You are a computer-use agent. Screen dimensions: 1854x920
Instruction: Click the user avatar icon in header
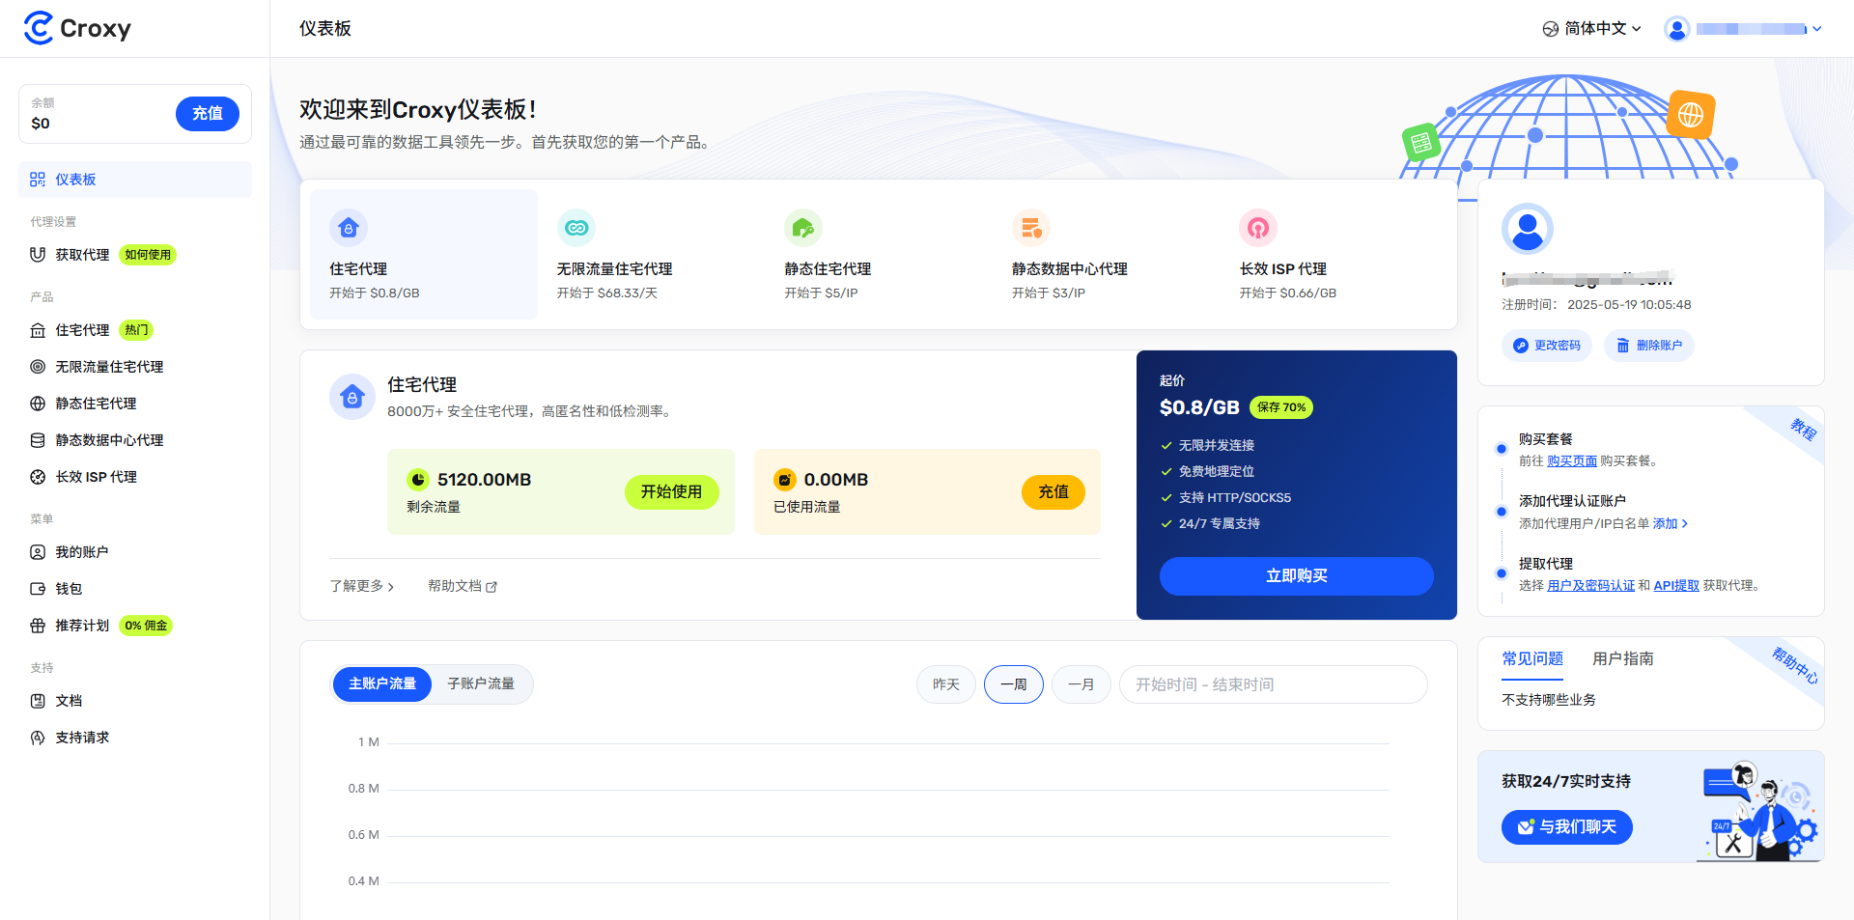(1677, 29)
